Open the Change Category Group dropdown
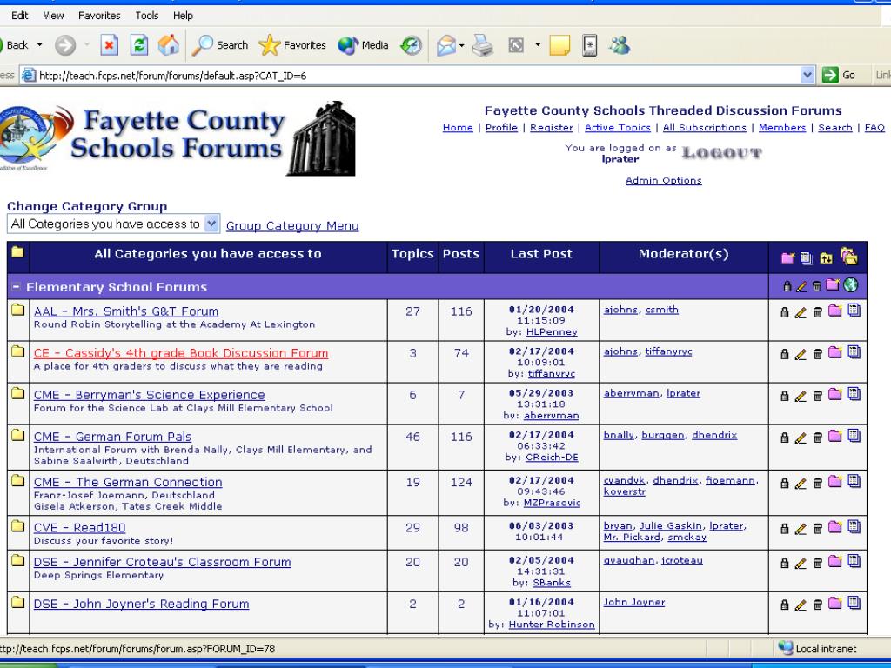891x668 pixels. (x=114, y=224)
